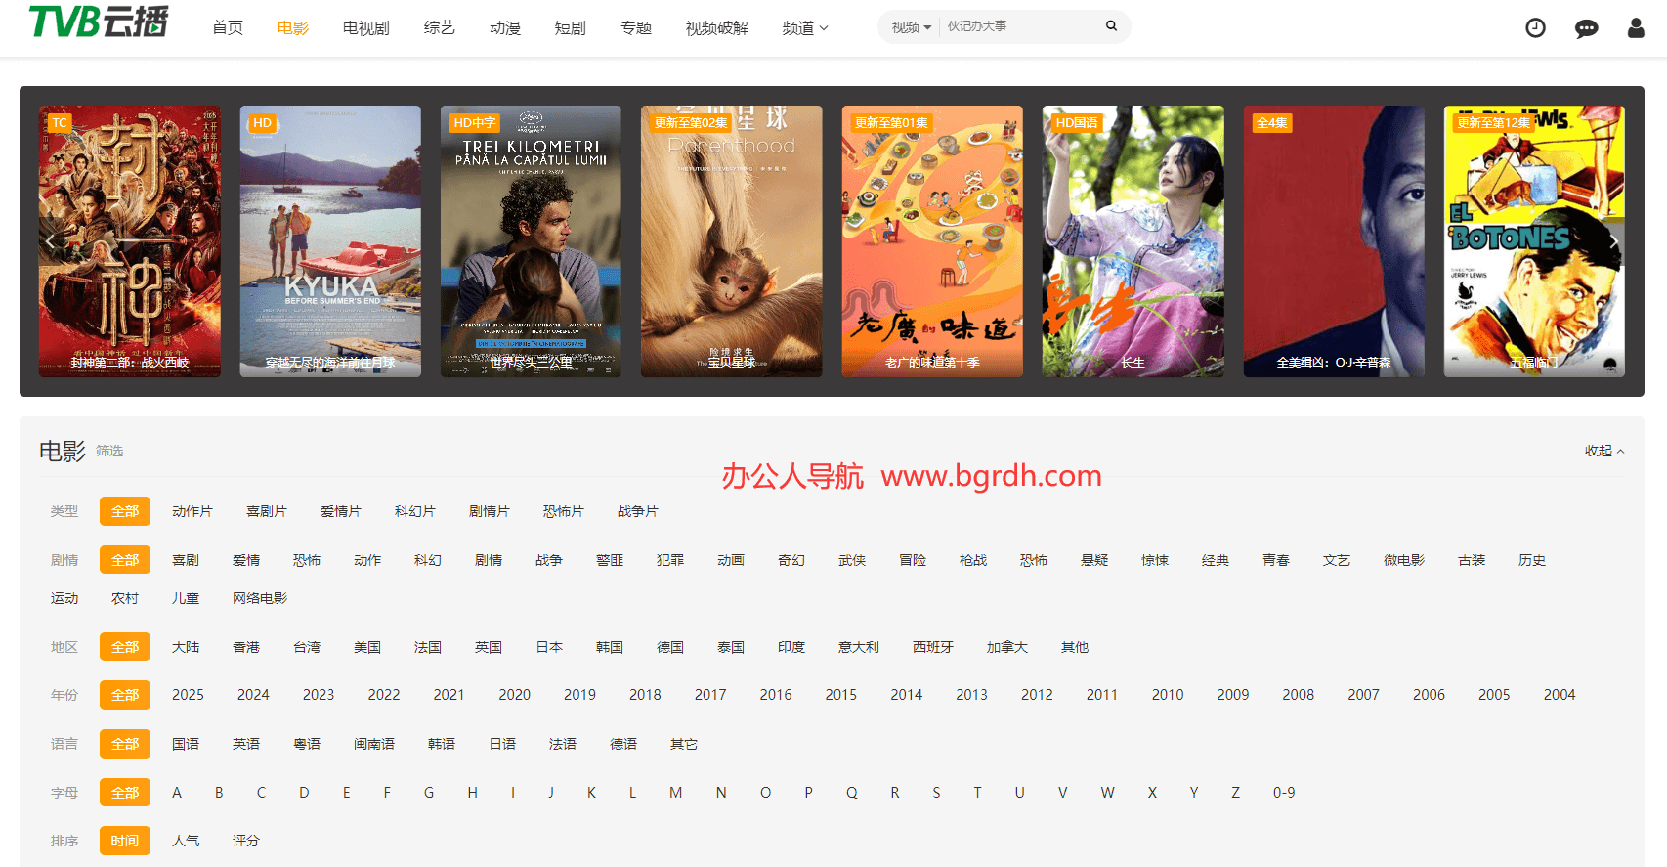Open the El Botones poster
This screenshot has height=867, width=1667.
pos(1534,241)
